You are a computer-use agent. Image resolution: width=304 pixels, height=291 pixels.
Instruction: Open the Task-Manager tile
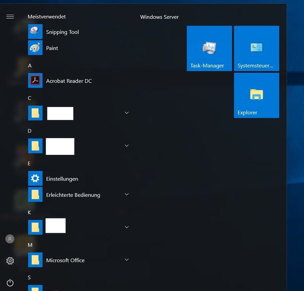click(x=209, y=48)
